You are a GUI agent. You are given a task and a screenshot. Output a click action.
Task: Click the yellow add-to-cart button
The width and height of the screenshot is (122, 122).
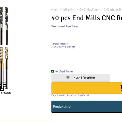coord(87,88)
